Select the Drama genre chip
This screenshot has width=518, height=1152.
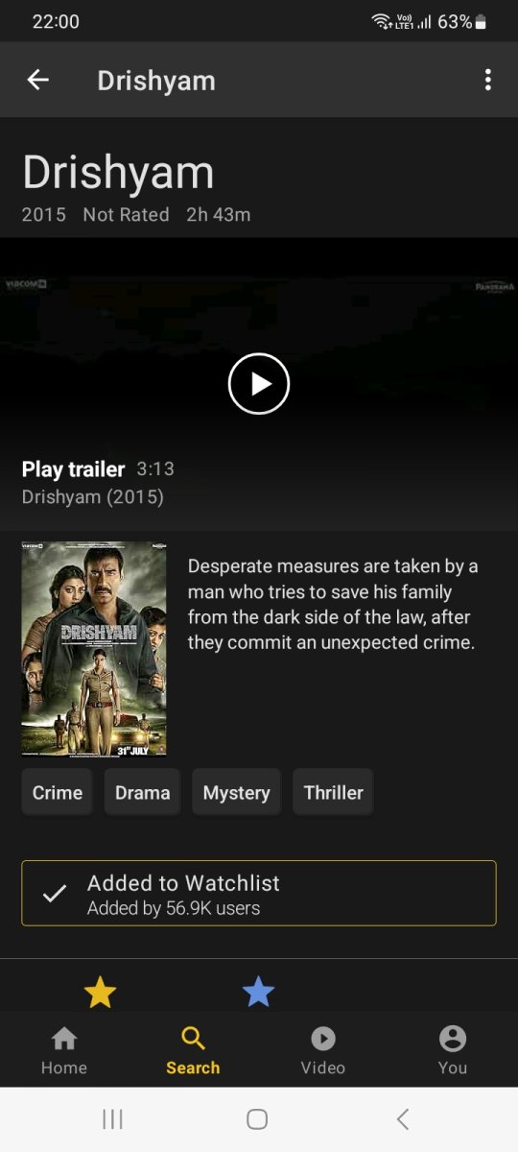143,793
